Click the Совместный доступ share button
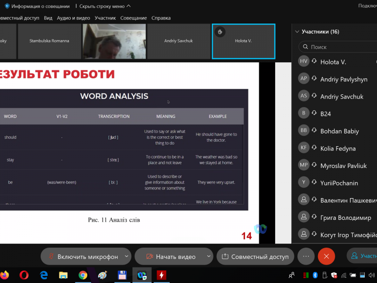This screenshot has height=283, width=377. [x=255, y=257]
